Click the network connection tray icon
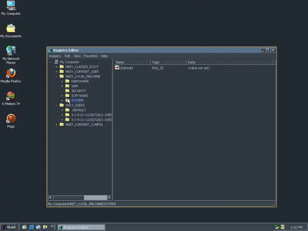Image resolution: width=308 pixels, height=231 pixels. coord(277,227)
